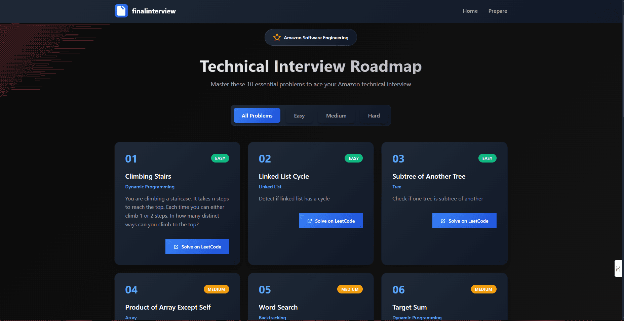Click the MEDIUM badge on card 05

[350, 289]
